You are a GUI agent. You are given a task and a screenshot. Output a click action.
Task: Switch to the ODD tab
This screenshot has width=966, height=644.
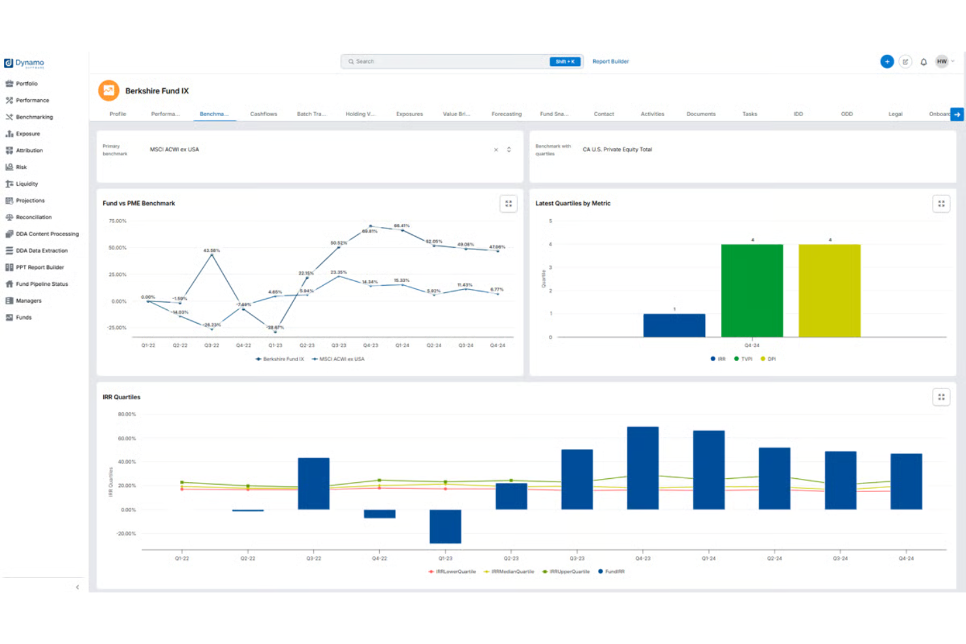(x=847, y=114)
